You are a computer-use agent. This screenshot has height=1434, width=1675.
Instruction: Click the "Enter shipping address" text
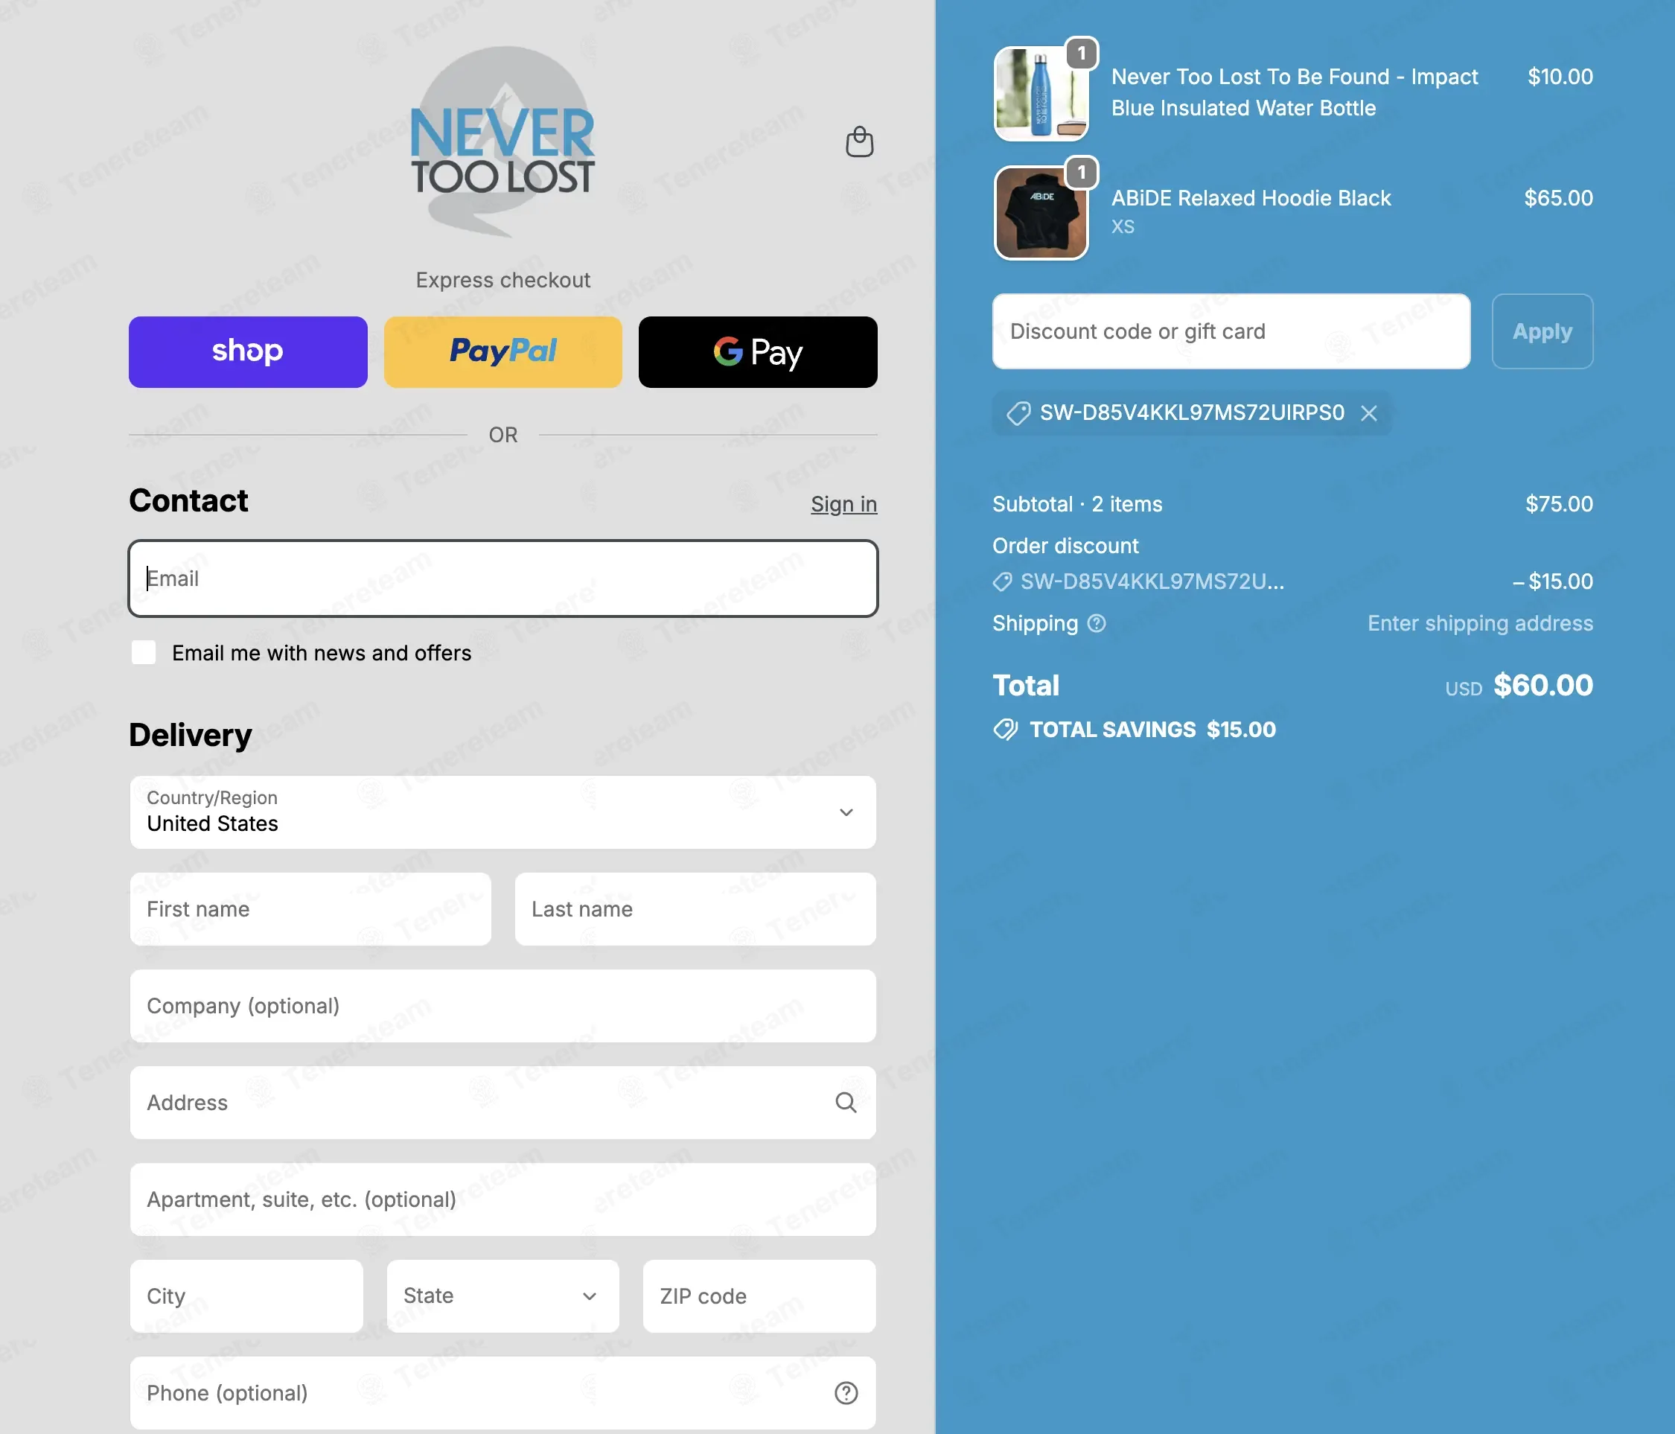click(1479, 623)
